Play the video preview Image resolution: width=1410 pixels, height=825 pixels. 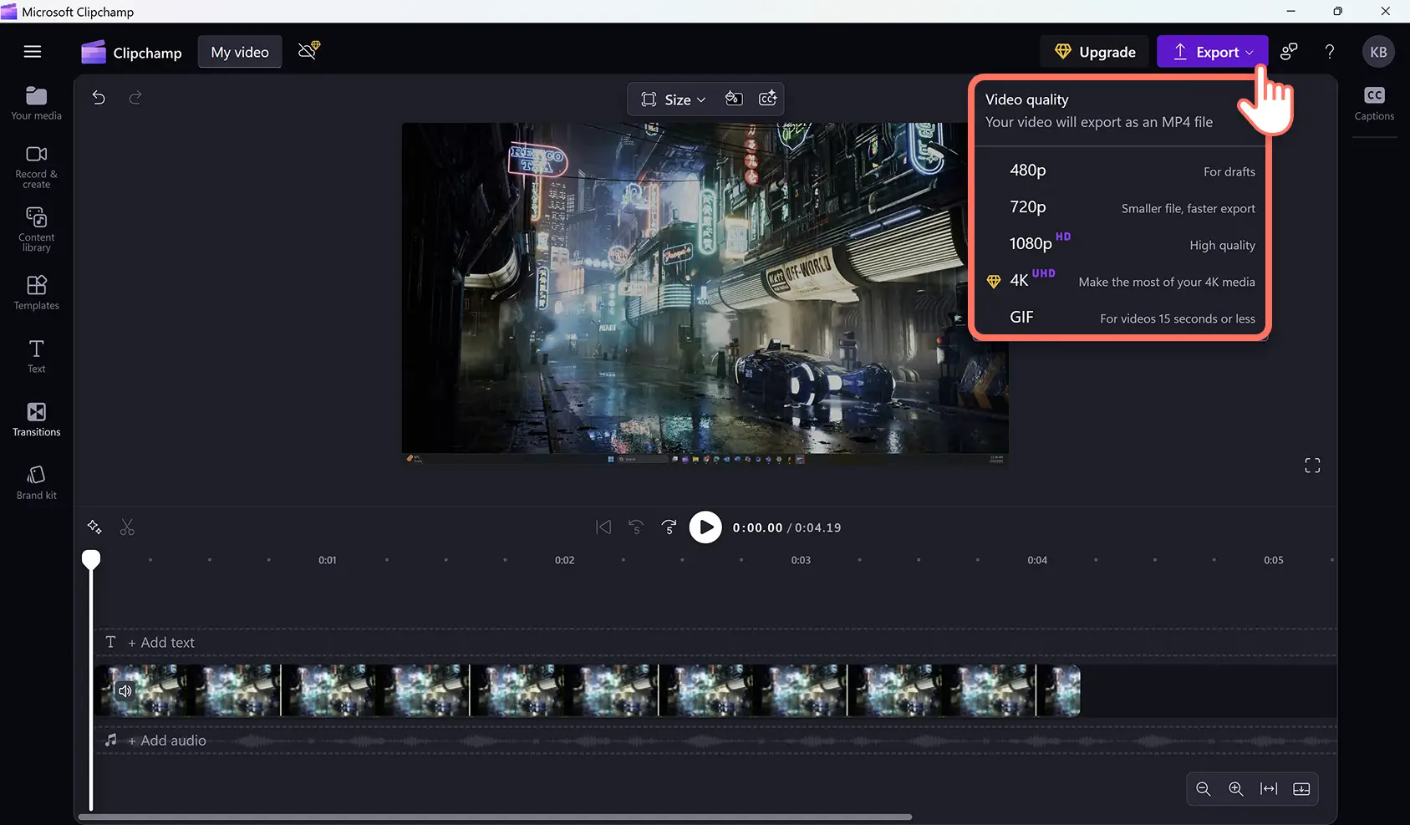coord(705,527)
